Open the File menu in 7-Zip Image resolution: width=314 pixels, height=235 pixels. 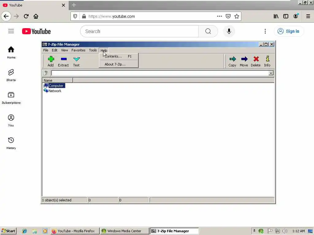click(x=46, y=50)
